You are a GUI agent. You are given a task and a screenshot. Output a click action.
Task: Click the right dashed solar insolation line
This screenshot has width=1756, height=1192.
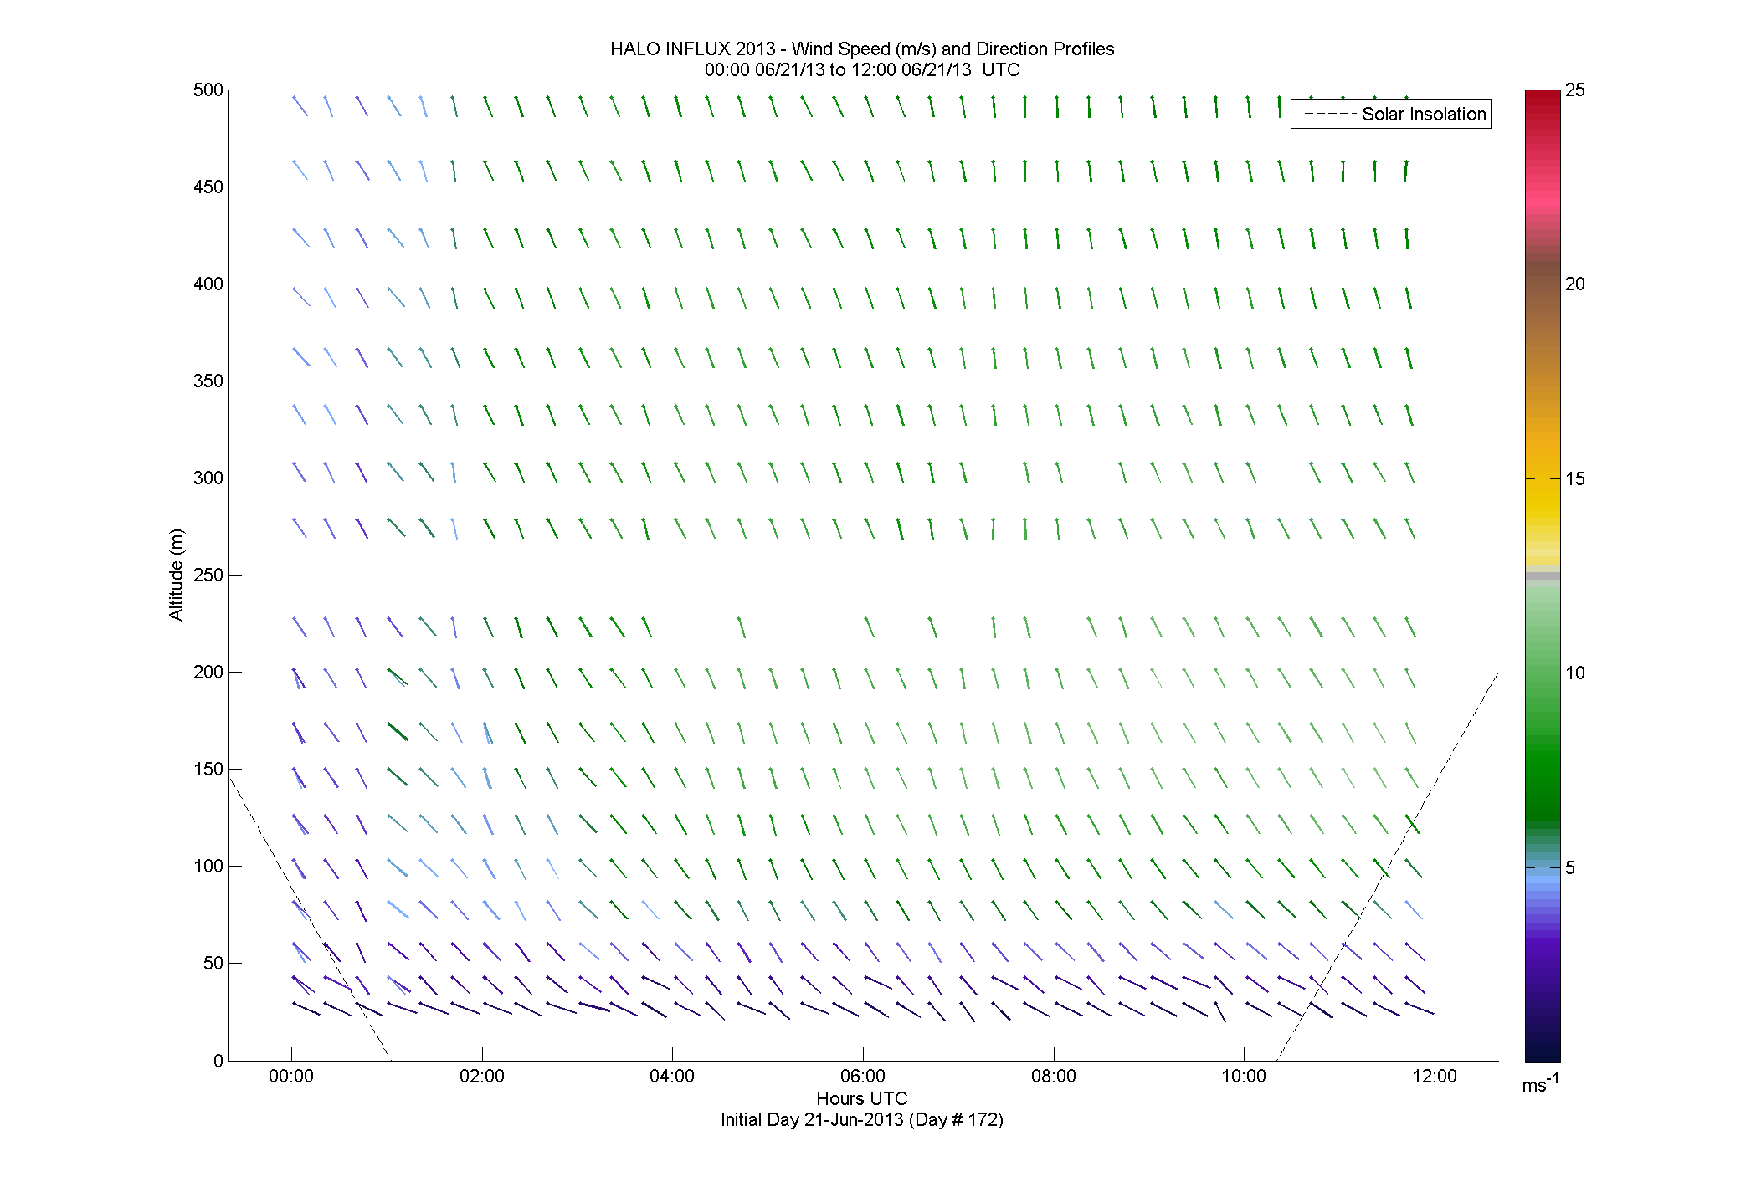[1387, 866]
